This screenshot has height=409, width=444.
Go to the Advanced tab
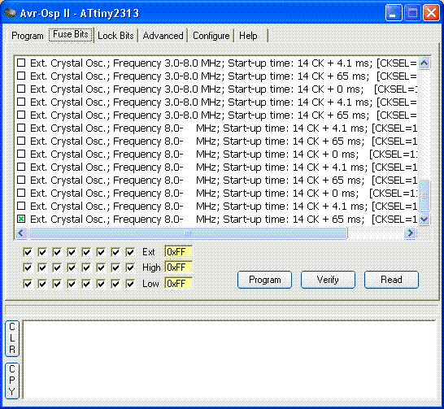click(x=163, y=36)
